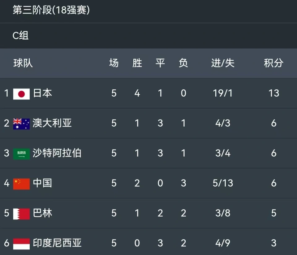The height and width of the screenshot is (255, 297).
Task: Tap the Indonesia flag icon
Action: [x=21, y=244]
